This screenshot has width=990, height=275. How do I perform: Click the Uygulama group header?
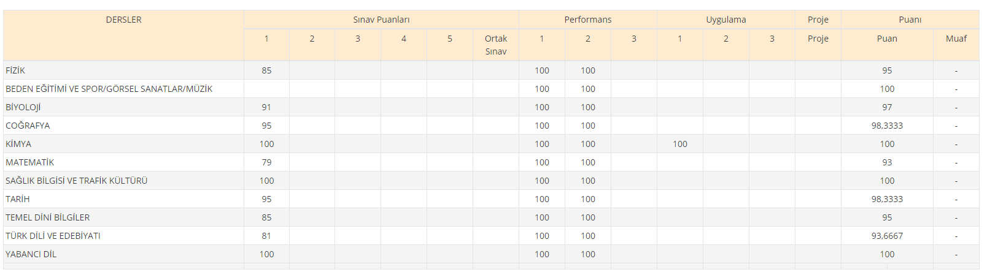pos(725,20)
